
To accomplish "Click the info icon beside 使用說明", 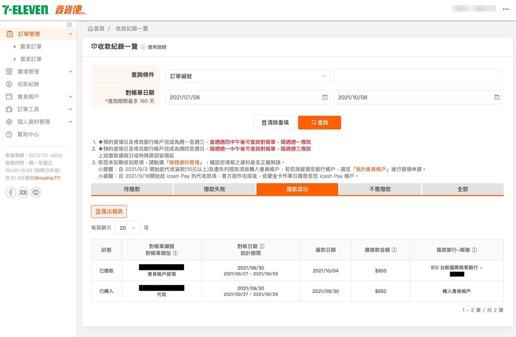I will click(144, 47).
